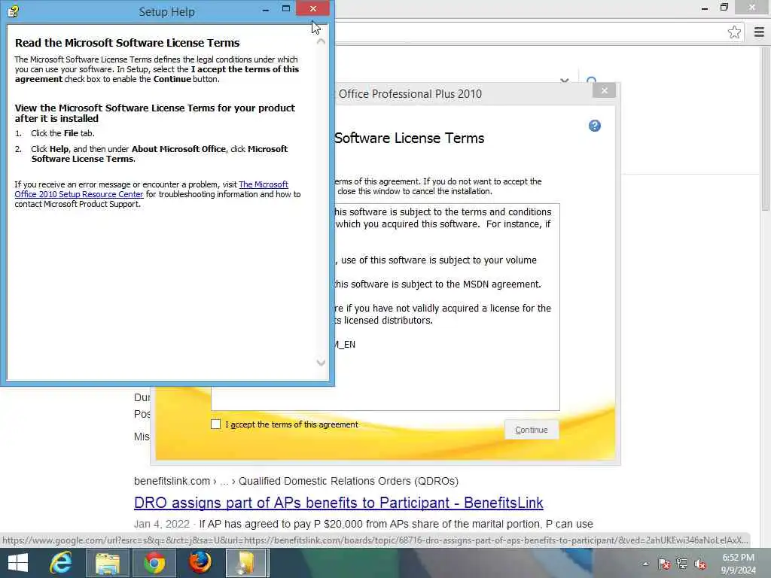The height and width of the screenshot is (578, 771).
Task: Open network status tray icon
Action: pos(682,564)
